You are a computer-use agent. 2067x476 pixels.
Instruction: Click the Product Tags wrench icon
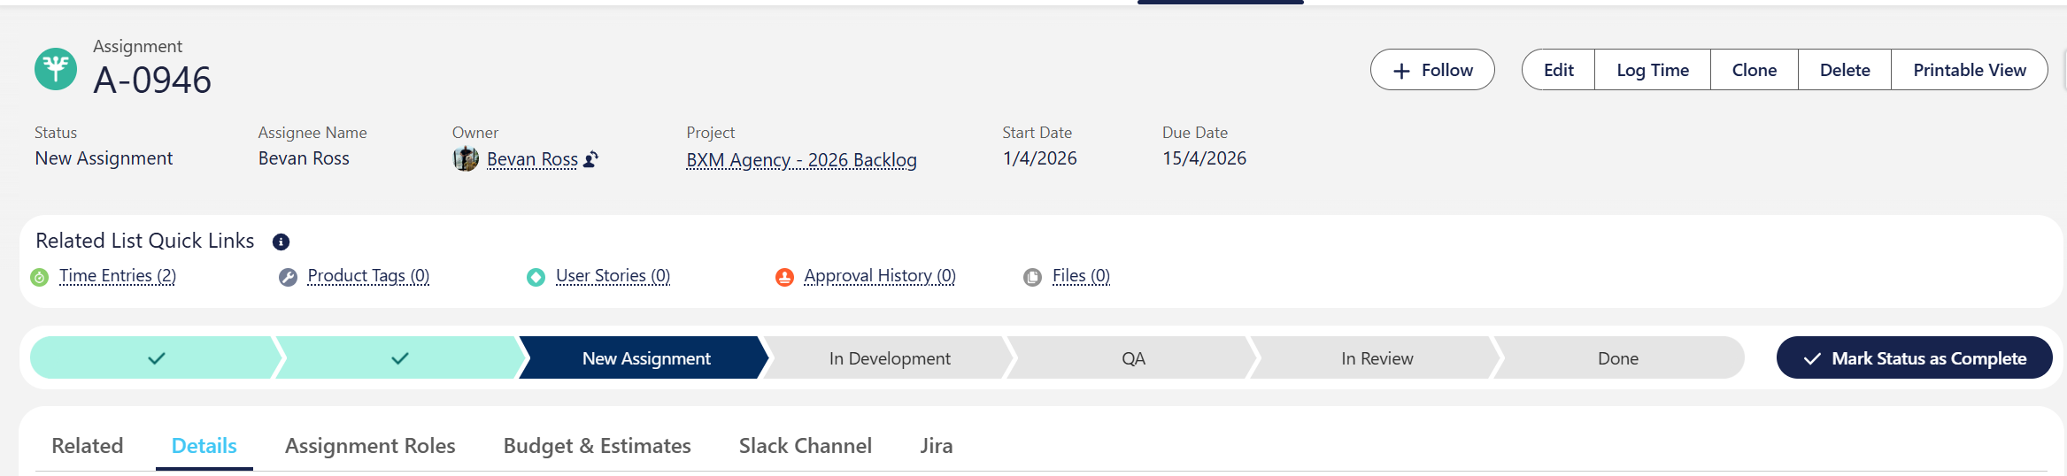288,278
